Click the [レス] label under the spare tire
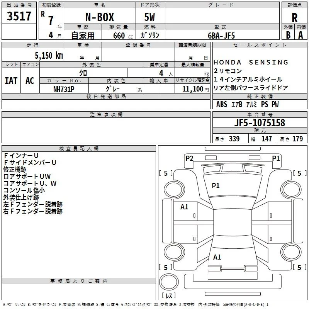This screenshot has width=309, height=309. [169, 295]
